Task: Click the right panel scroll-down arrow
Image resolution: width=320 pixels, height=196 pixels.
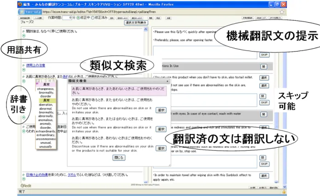Action: pyautogui.click(x=276, y=182)
